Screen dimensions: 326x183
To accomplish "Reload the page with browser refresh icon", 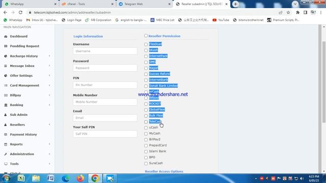I will coord(20,12).
